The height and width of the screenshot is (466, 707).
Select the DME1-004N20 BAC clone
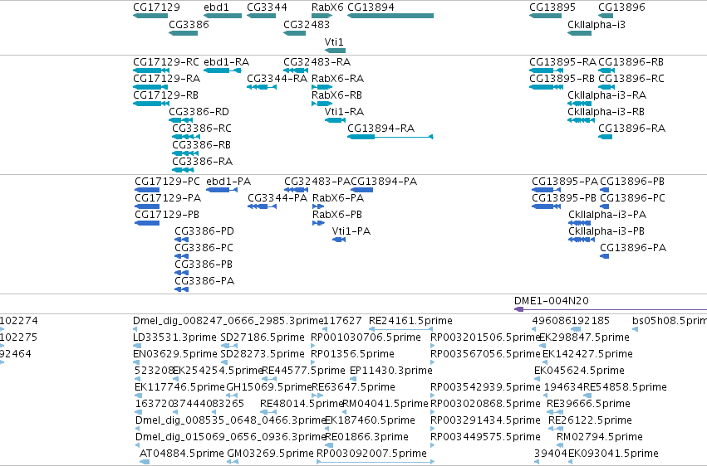pos(611,309)
